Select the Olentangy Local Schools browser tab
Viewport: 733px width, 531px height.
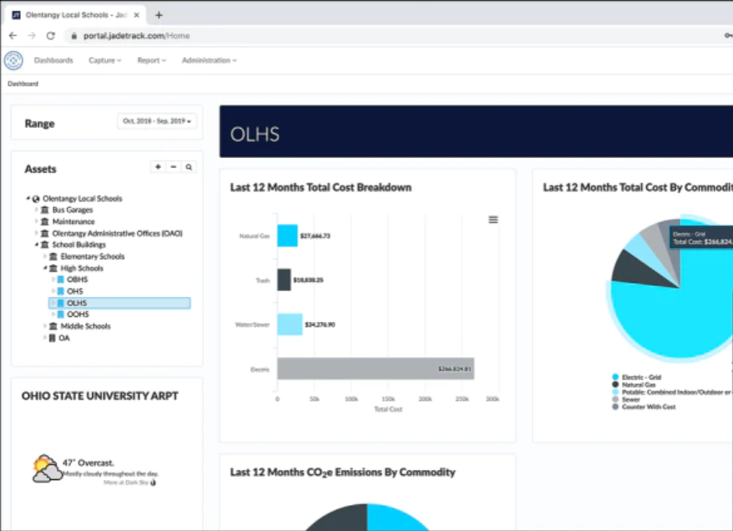click(x=74, y=15)
